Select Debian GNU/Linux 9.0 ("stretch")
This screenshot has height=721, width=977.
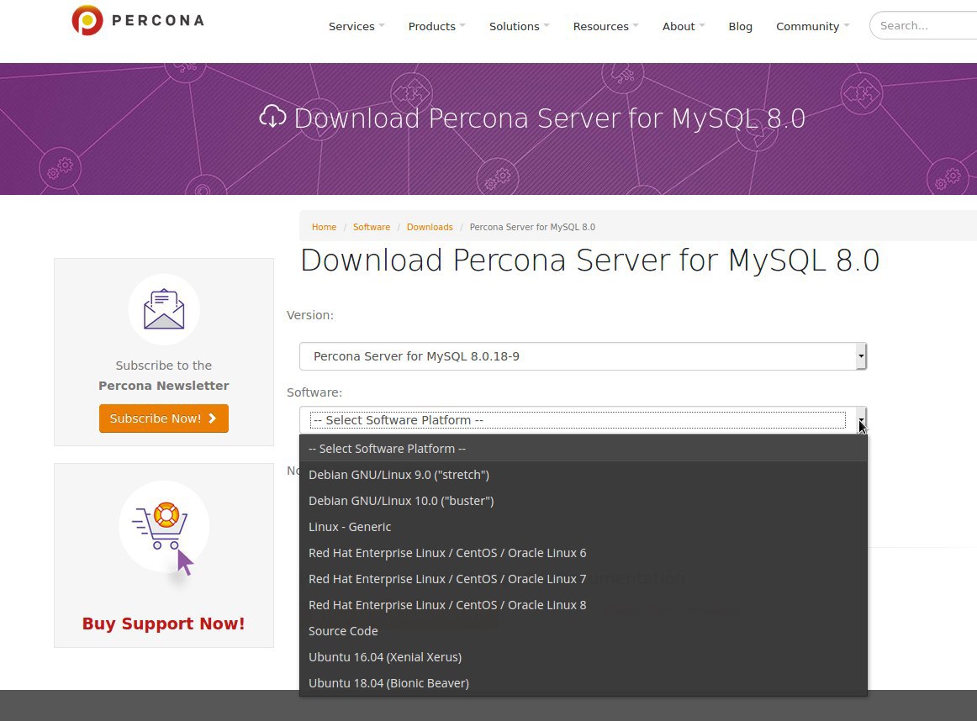pos(584,475)
